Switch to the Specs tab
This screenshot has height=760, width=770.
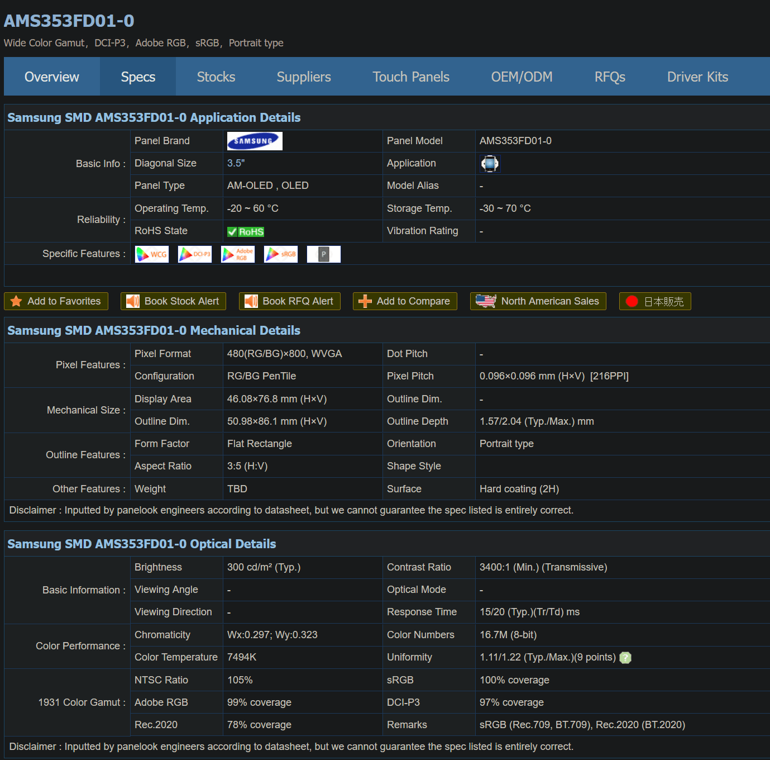point(138,77)
